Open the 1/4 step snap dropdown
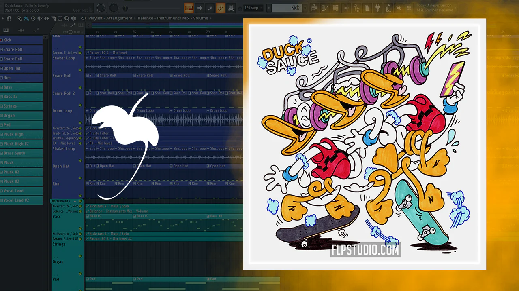The image size is (519, 291). [x=253, y=8]
